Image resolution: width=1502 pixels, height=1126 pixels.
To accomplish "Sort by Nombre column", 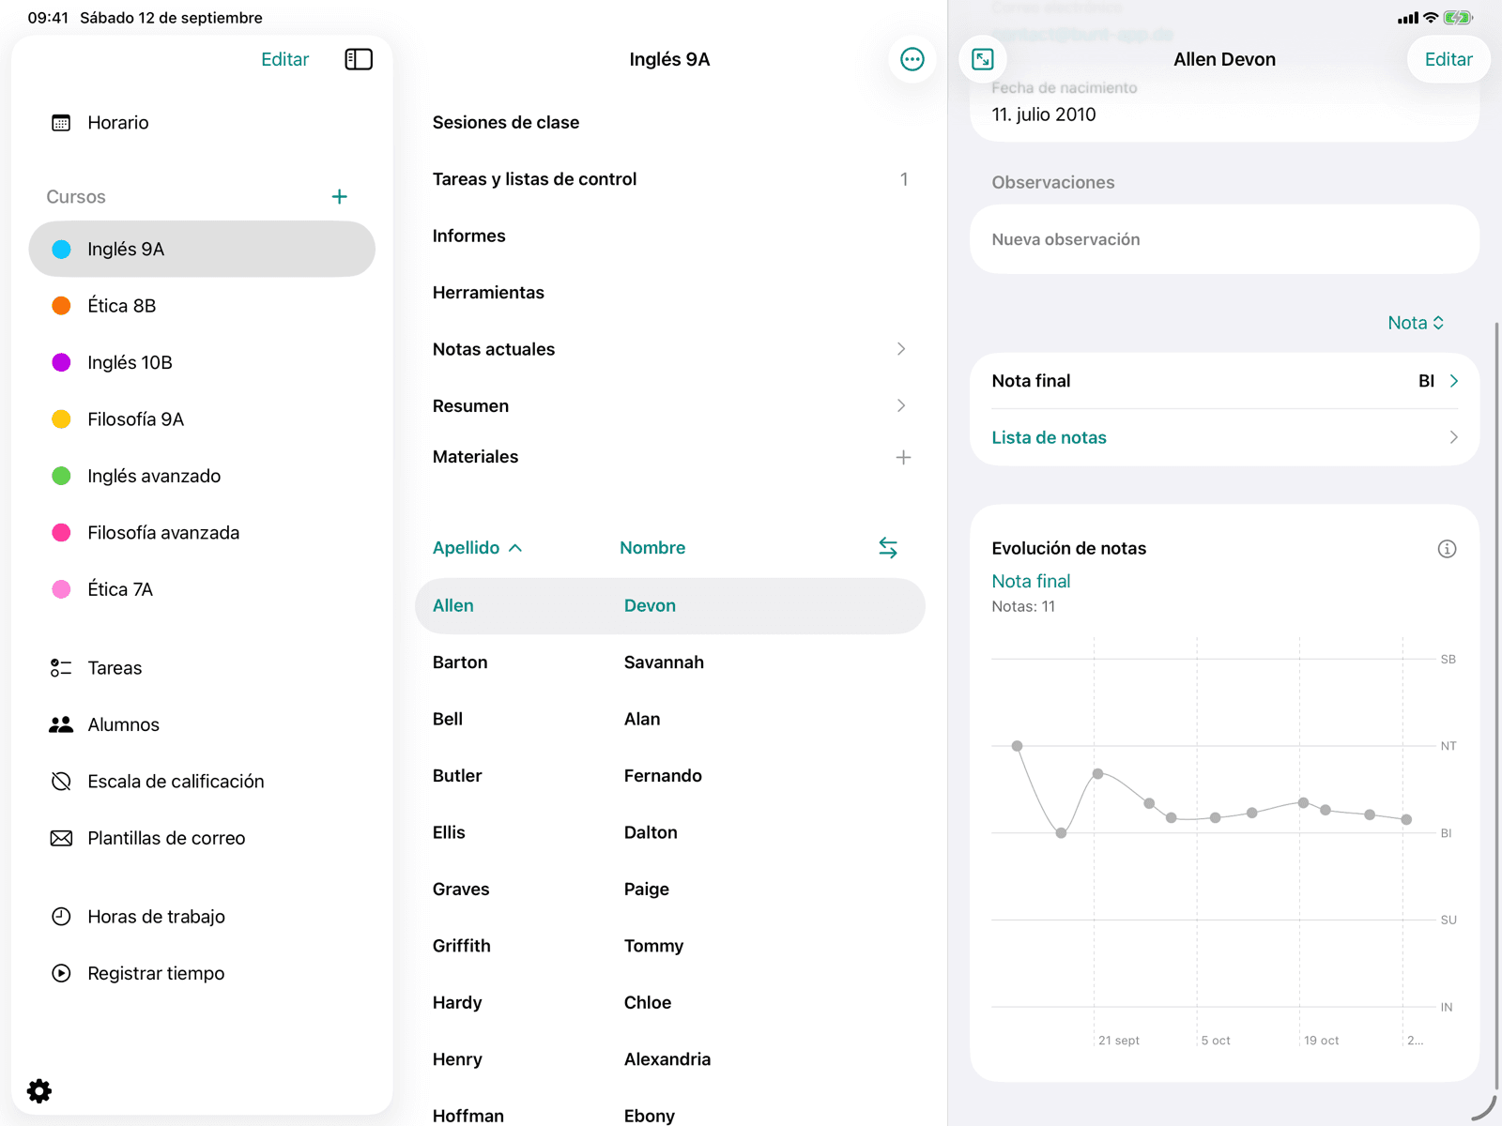I will point(652,548).
